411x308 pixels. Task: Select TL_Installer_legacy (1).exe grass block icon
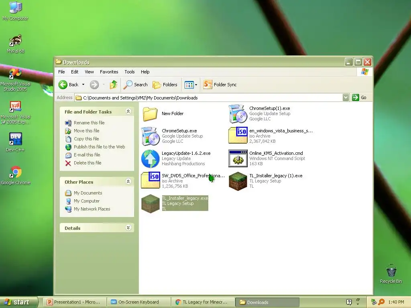pyautogui.click(x=238, y=181)
